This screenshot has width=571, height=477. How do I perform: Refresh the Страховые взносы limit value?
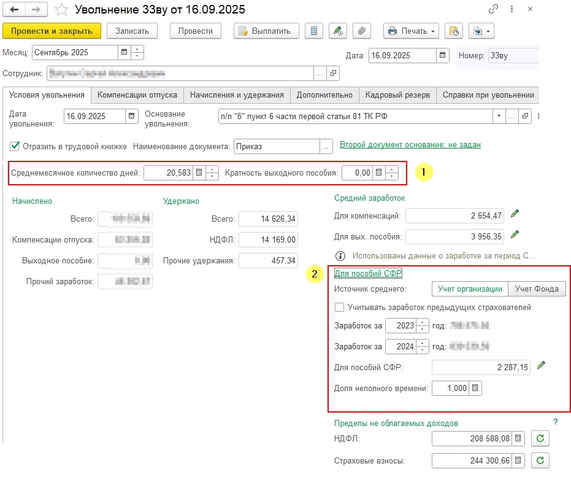pos(540,460)
